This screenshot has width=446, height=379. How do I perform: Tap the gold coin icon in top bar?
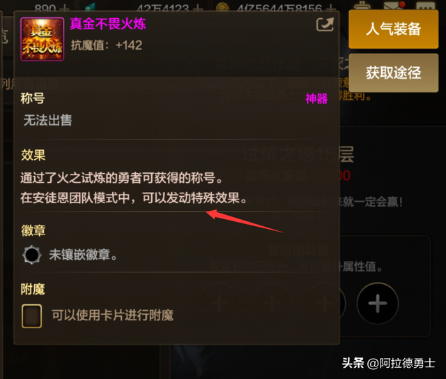[x=223, y=7]
